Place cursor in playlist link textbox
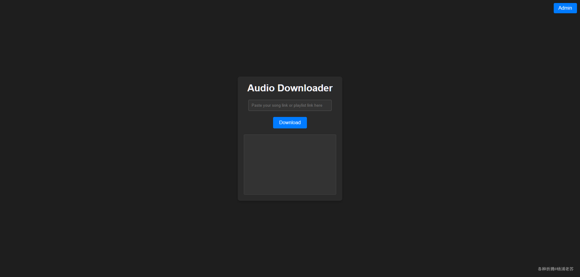The image size is (580, 277). pyautogui.click(x=290, y=105)
